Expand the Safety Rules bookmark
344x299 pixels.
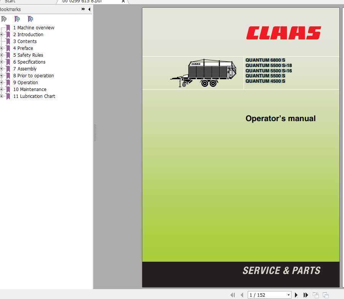(x=2, y=55)
